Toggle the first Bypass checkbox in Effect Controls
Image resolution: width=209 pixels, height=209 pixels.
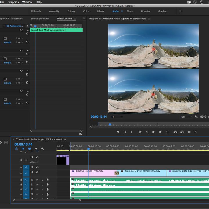coord(5,39)
